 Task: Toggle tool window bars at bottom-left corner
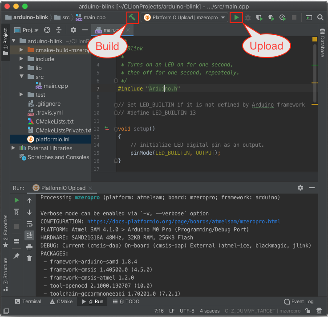[x=6, y=311]
